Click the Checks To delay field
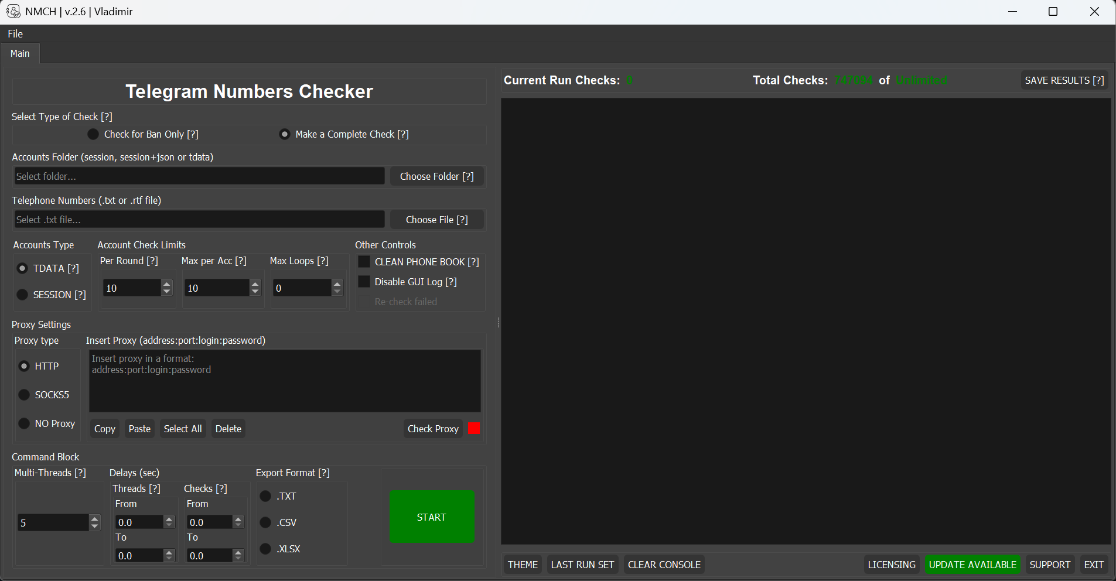1116x581 pixels. (209, 555)
